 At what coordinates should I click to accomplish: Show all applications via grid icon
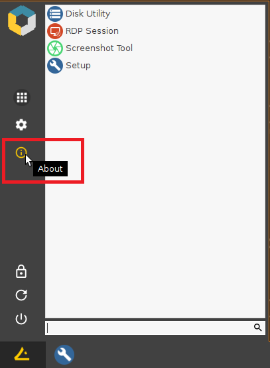point(22,97)
